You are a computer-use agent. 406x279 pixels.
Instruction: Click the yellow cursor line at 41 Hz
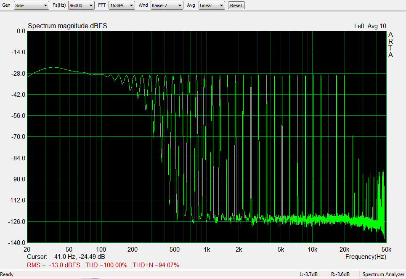tap(60, 137)
